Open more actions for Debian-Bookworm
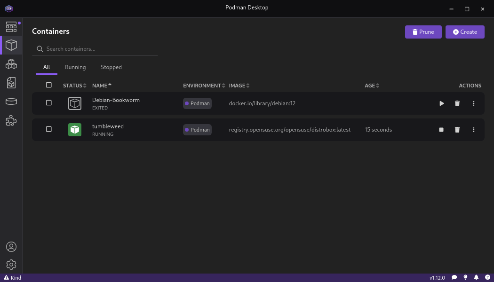The width and height of the screenshot is (494, 282). click(473, 103)
